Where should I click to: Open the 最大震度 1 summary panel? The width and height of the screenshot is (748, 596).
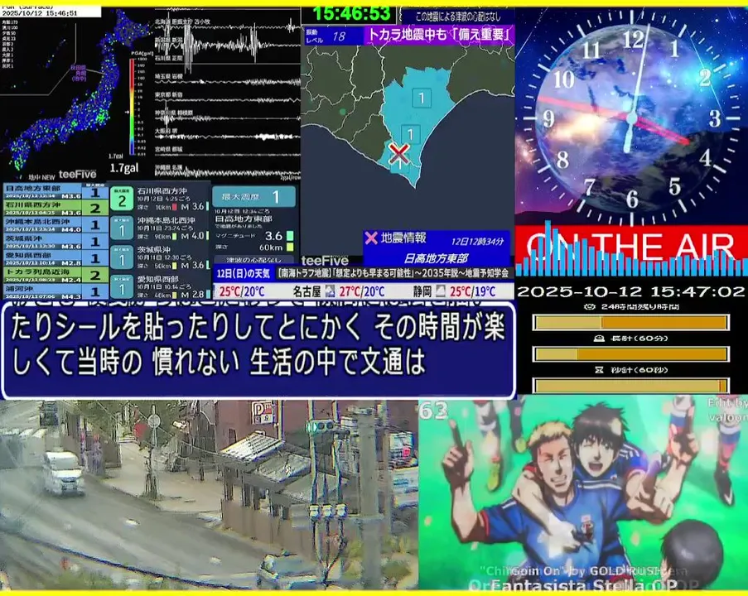253,196
